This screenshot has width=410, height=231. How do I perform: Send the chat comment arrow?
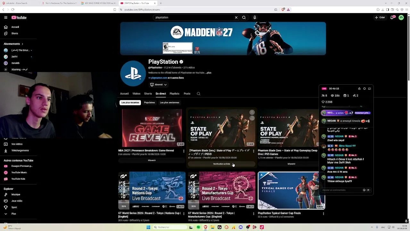[368, 190]
